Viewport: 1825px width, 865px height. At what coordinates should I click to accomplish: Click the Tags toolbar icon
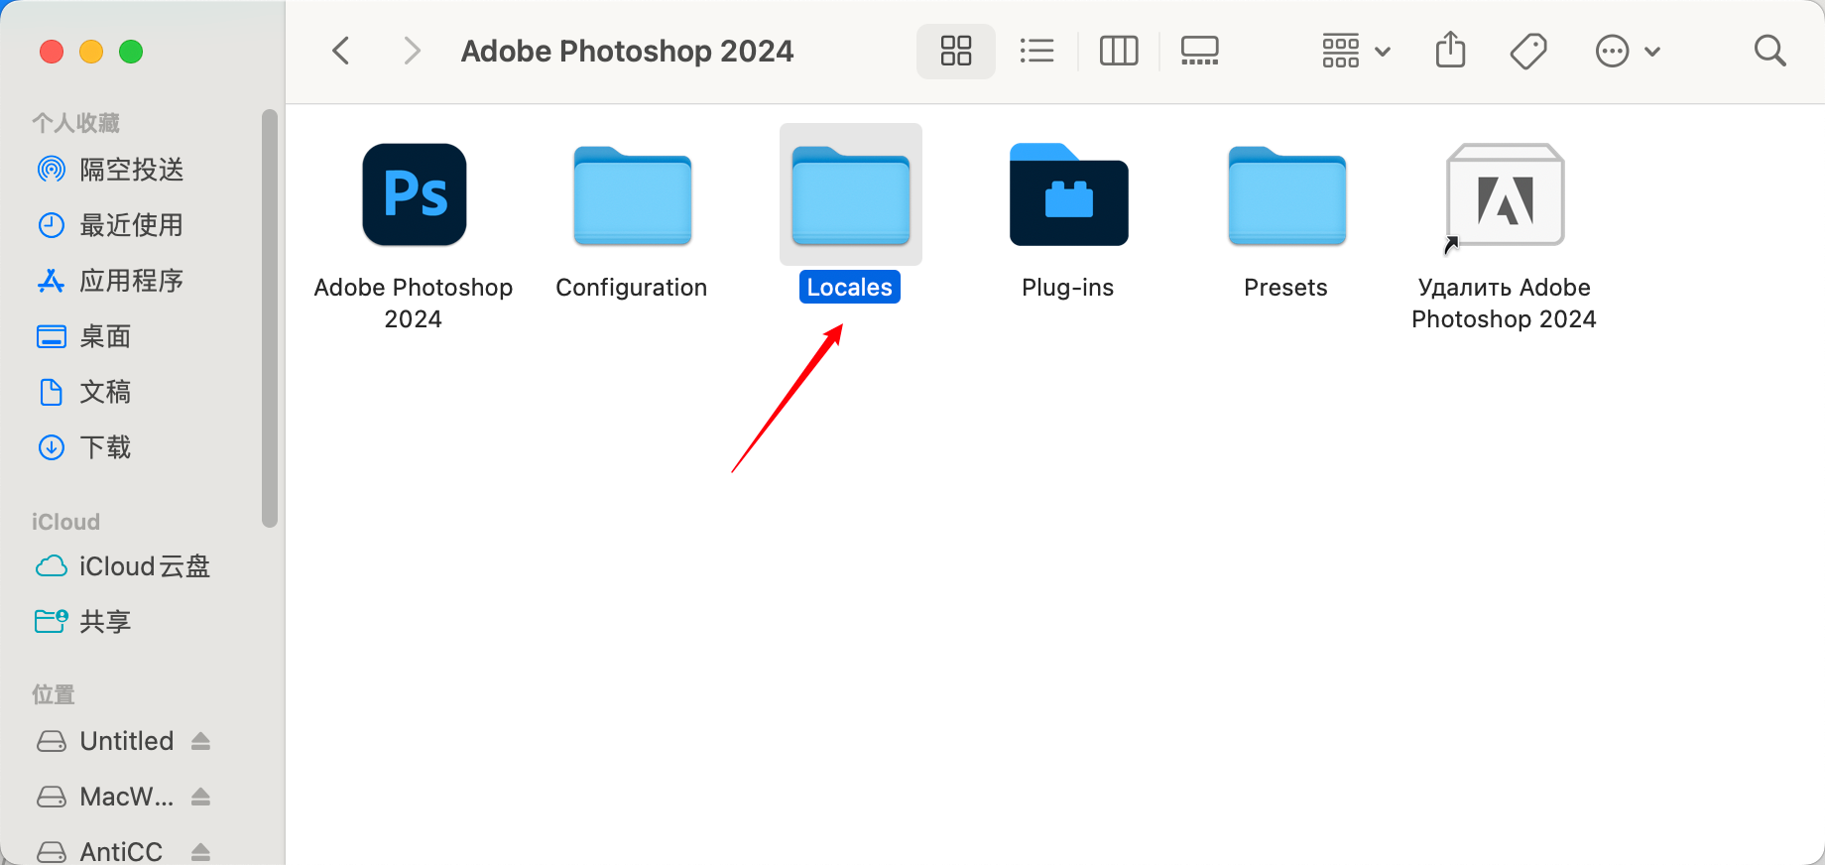pos(1528,51)
